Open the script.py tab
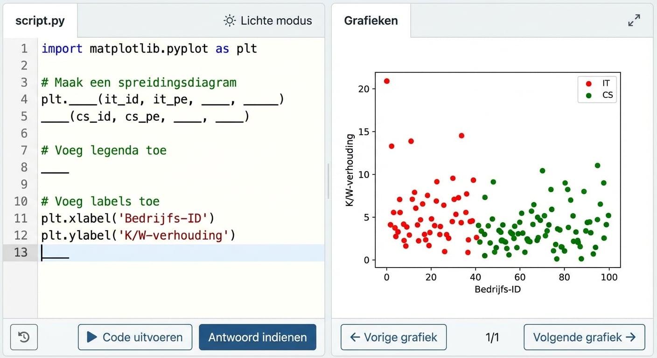This screenshot has height=358, width=657. (x=40, y=21)
